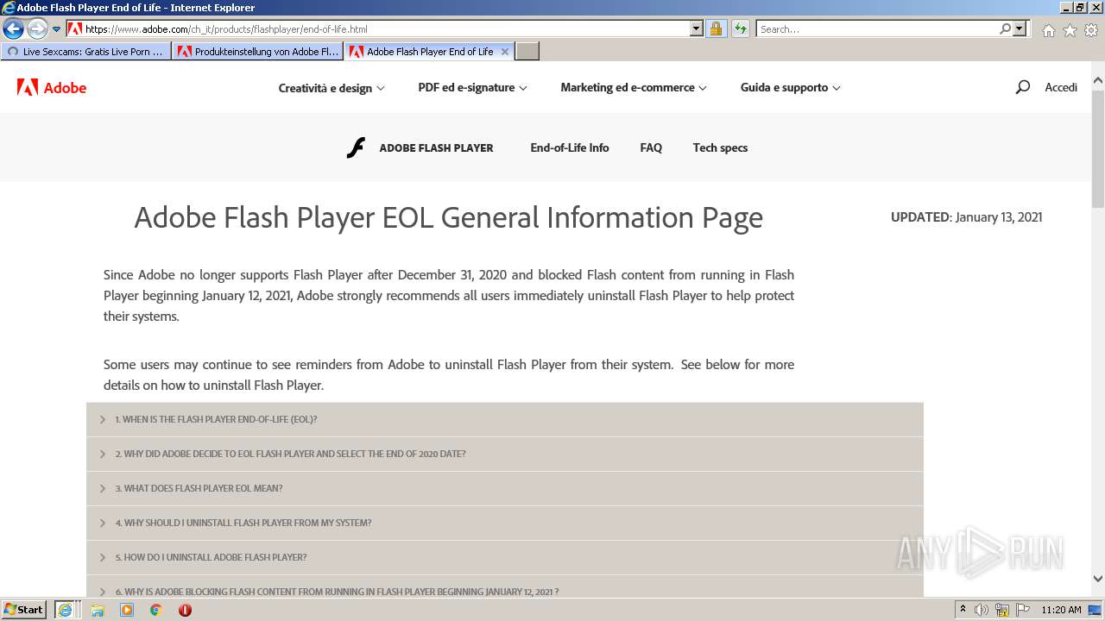The width and height of the screenshot is (1105, 621).
Task: Open media player taskbar icon
Action: (x=127, y=610)
